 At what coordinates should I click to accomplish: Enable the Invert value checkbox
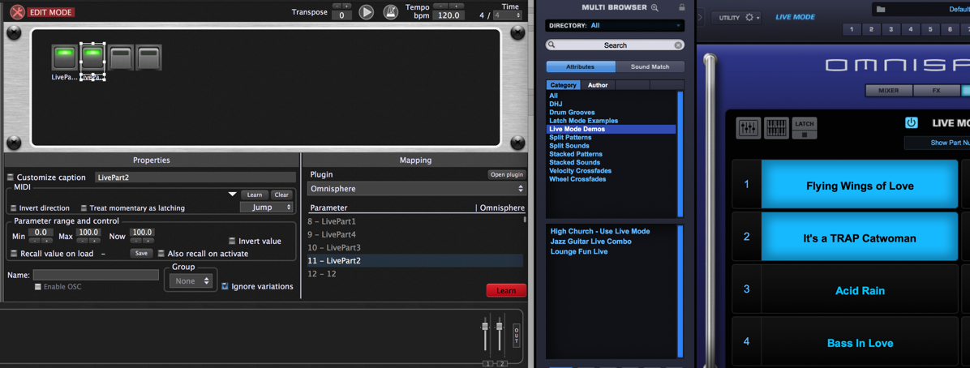233,242
